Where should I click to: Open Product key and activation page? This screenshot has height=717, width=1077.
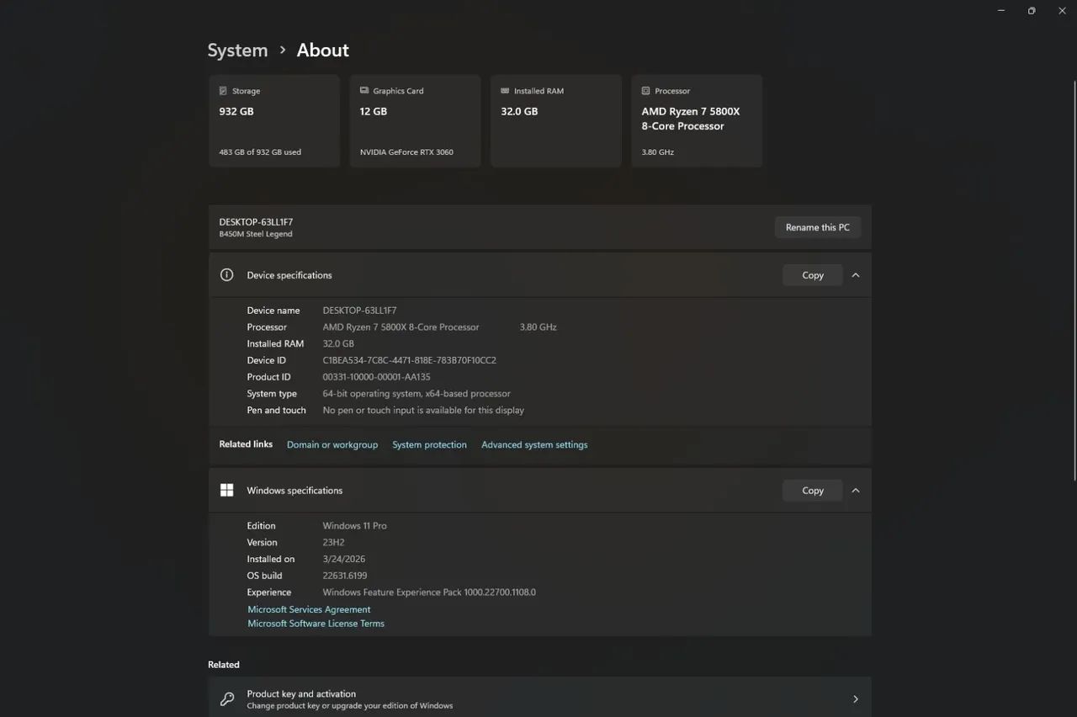coord(540,699)
